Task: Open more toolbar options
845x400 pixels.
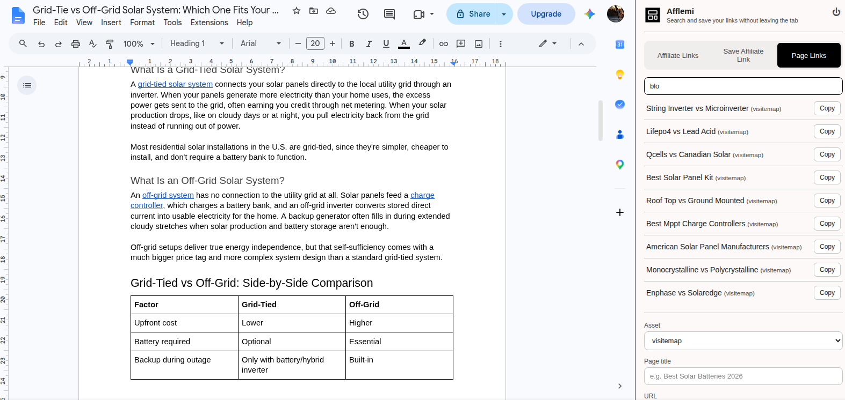Action: 501,44
